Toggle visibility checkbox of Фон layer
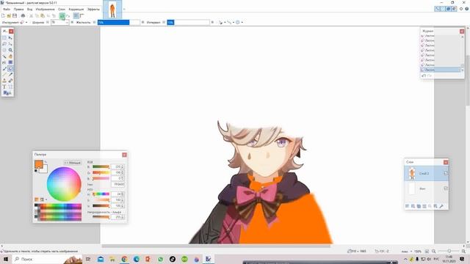470x264 pixels. point(446,188)
